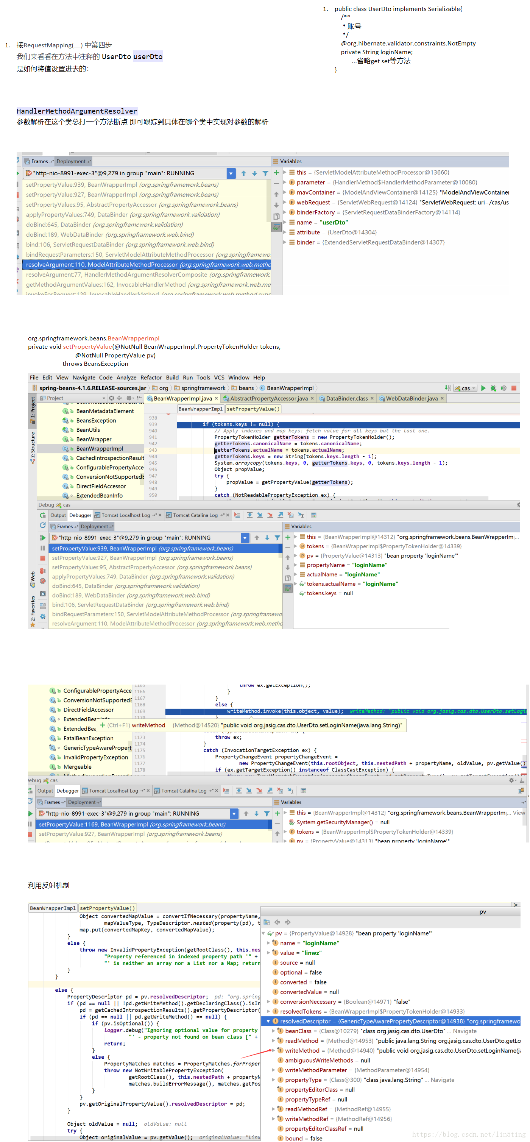Click Forward arrow in pv inspection popup
530x1142 pixels.
pyautogui.click(x=288, y=922)
